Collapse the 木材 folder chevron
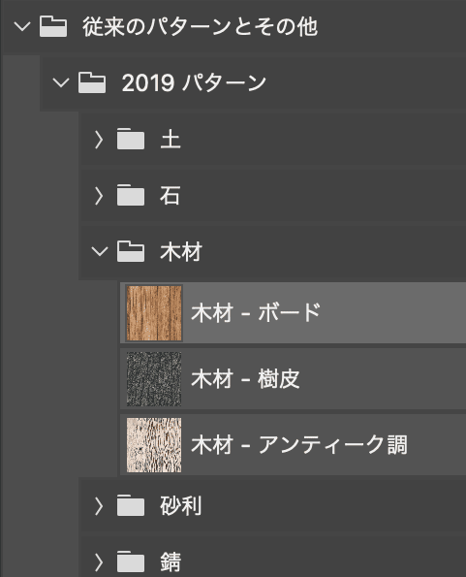Viewport: 466px width, 577px height. pyautogui.click(x=99, y=251)
